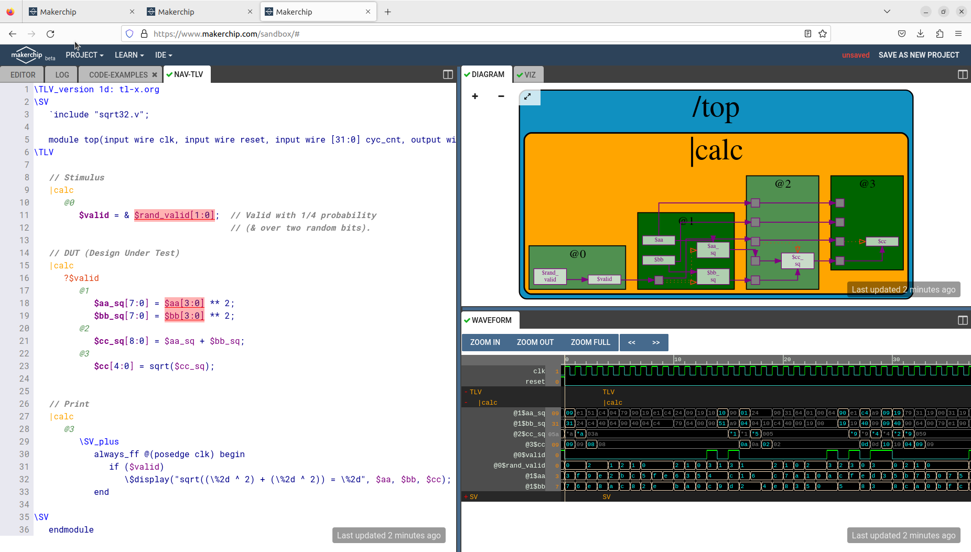The width and height of the screenshot is (971, 552).
Task: Switch to the LOG tab
Action: (x=61, y=74)
